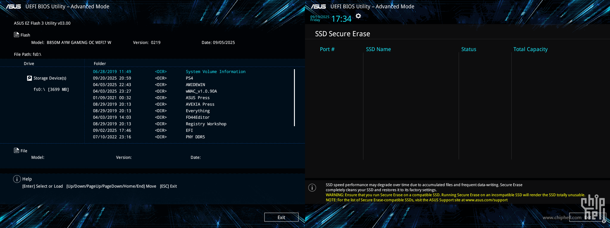
Task: Click the Flash document icon
Action: [16, 35]
